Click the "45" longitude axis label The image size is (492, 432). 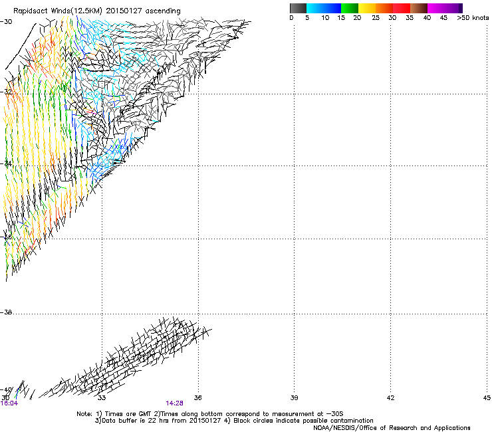pyautogui.click(x=487, y=398)
